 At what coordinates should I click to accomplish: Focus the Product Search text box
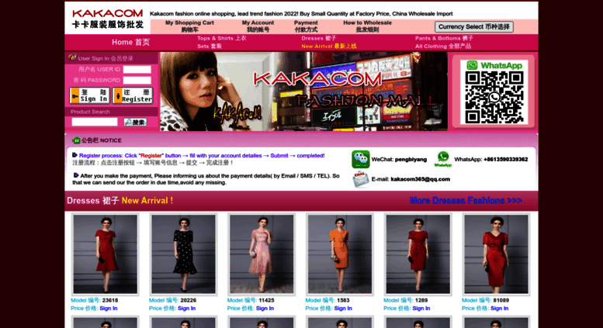pos(95,123)
